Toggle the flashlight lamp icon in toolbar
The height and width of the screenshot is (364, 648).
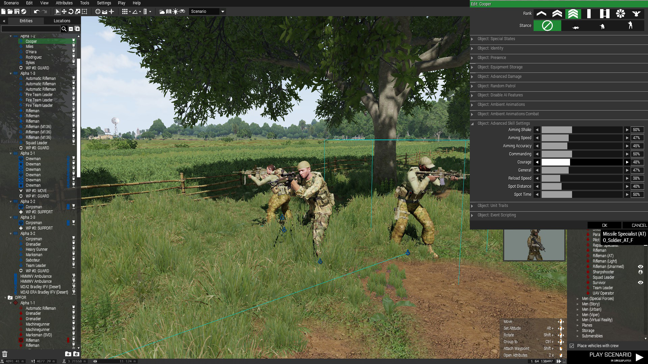tap(175, 11)
